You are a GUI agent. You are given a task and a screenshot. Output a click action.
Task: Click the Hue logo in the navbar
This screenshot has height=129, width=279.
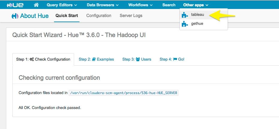tap(13, 5)
